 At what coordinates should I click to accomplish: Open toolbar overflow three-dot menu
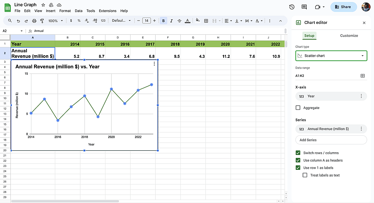click(270, 21)
